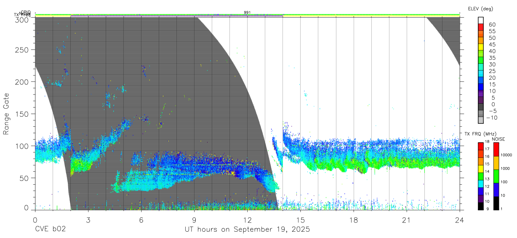Click the orange segment of the NOISE color bar
The height and width of the screenshot is (238, 517).
[x=496, y=162]
